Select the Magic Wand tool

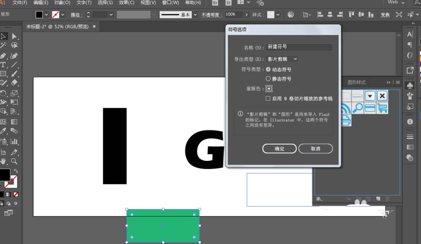[x=3, y=45]
